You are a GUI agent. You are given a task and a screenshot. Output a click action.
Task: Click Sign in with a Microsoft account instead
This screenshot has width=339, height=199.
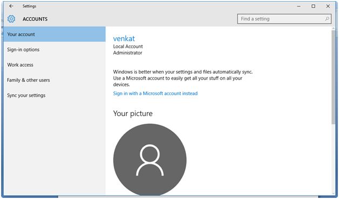[x=155, y=94]
